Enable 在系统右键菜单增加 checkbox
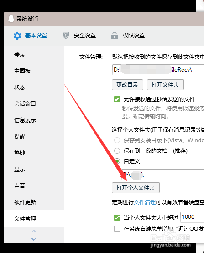The height and width of the screenshot is (253, 204). pyautogui.click(x=117, y=229)
